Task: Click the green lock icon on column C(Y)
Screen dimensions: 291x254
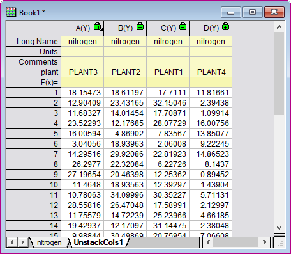Action: (x=183, y=26)
